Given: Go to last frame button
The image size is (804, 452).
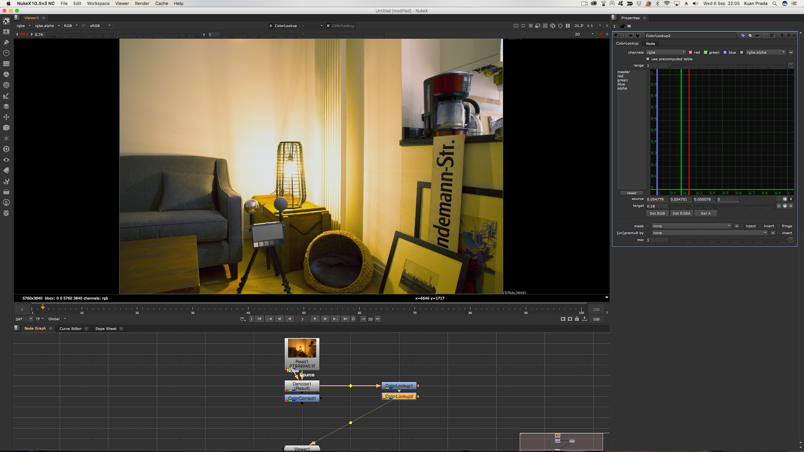Looking at the screenshot, I should tap(345, 319).
